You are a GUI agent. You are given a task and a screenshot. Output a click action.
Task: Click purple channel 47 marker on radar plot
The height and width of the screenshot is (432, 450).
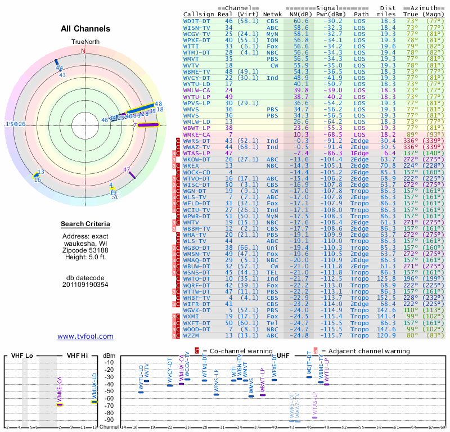132,175
